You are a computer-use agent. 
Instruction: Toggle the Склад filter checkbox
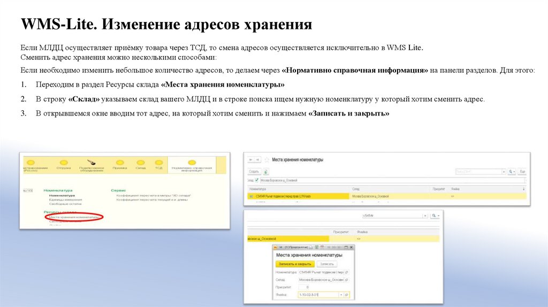(x=256, y=180)
